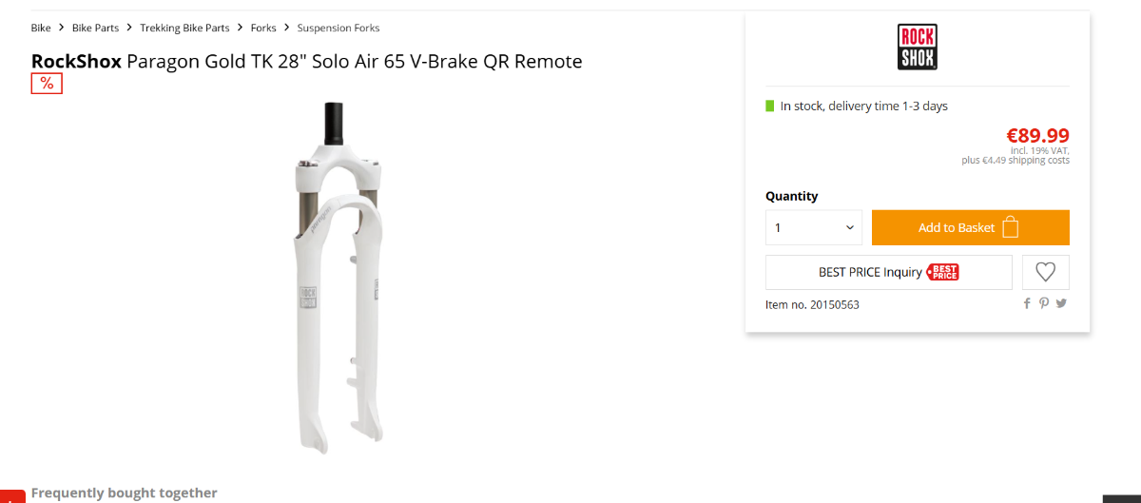1141x503 pixels.
Task: Share product on Facebook
Action: pyautogui.click(x=1027, y=303)
